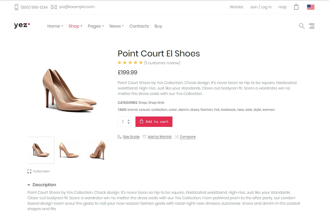
Task: Click the US flag language icon
Action: 311,7
